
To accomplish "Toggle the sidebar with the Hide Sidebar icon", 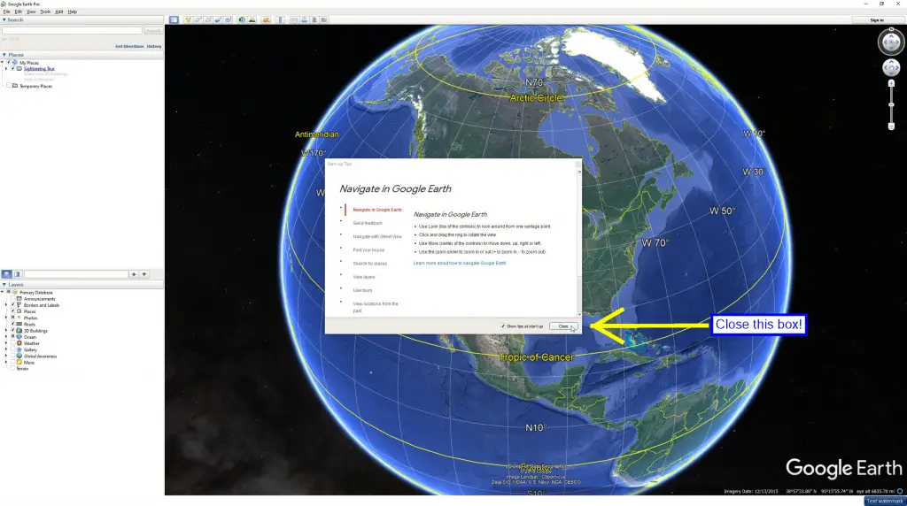I will (x=174, y=19).
